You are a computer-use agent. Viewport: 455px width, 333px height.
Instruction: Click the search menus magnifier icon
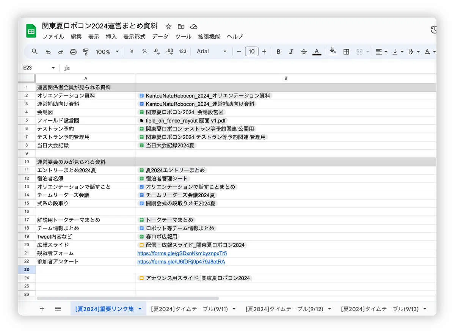pos(35,52)
